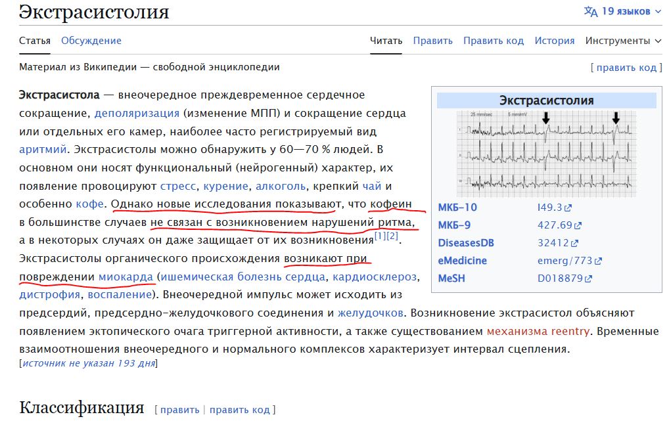Screen dimensions: 669x421
Task: Open the ECG thumbnail image in infobox
Action: [x=546, y=154]
